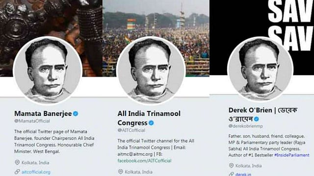Viewport: 314px width, 176px height.
Task: Open Derek O'Brien's profile picture
Action: [260, 69]
